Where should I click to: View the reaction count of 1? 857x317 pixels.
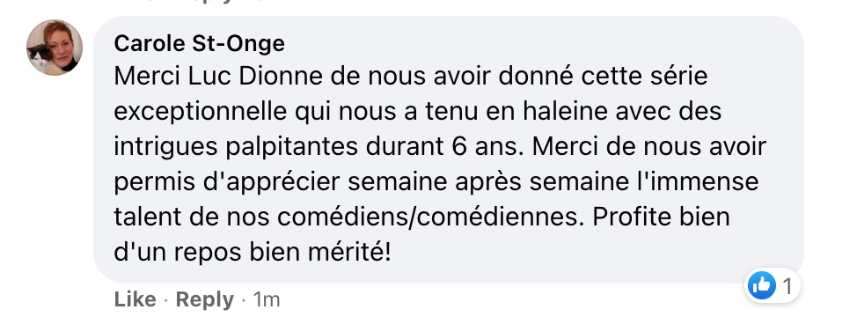pos(787,286)
